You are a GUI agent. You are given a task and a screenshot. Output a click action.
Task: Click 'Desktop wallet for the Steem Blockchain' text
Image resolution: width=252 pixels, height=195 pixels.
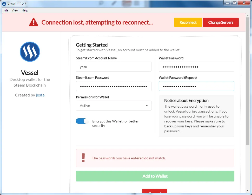(30, 82)
